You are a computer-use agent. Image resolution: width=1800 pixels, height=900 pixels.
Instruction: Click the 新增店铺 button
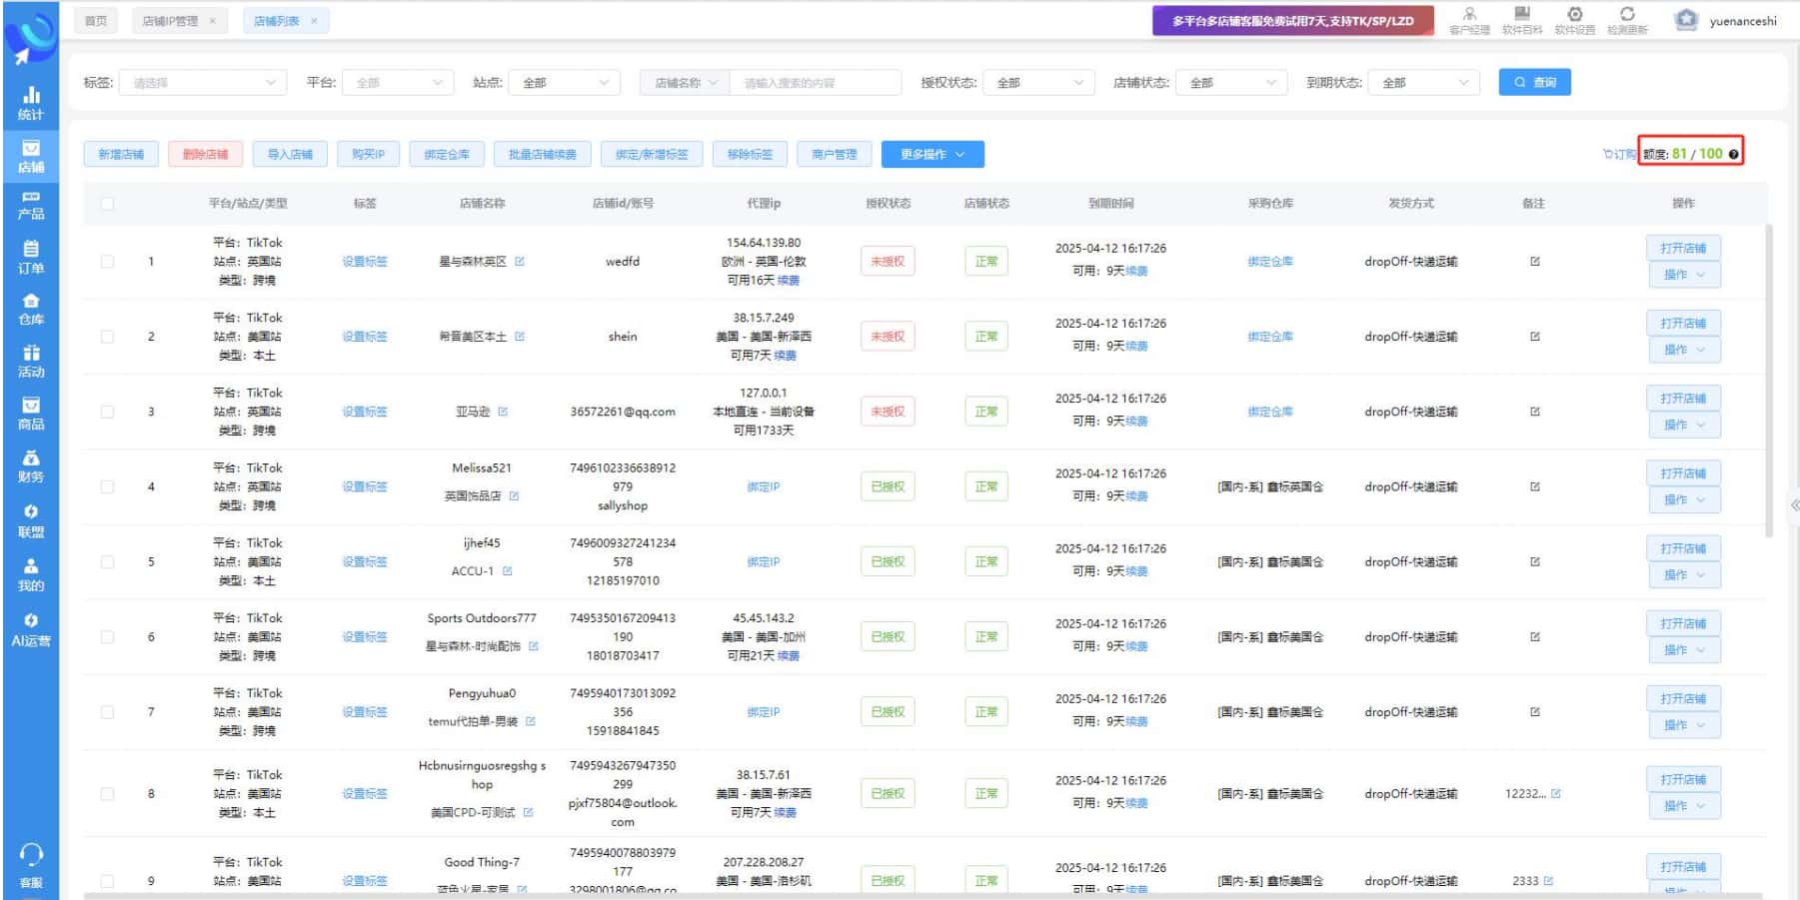pyautogui.click(x=121, y=155)
